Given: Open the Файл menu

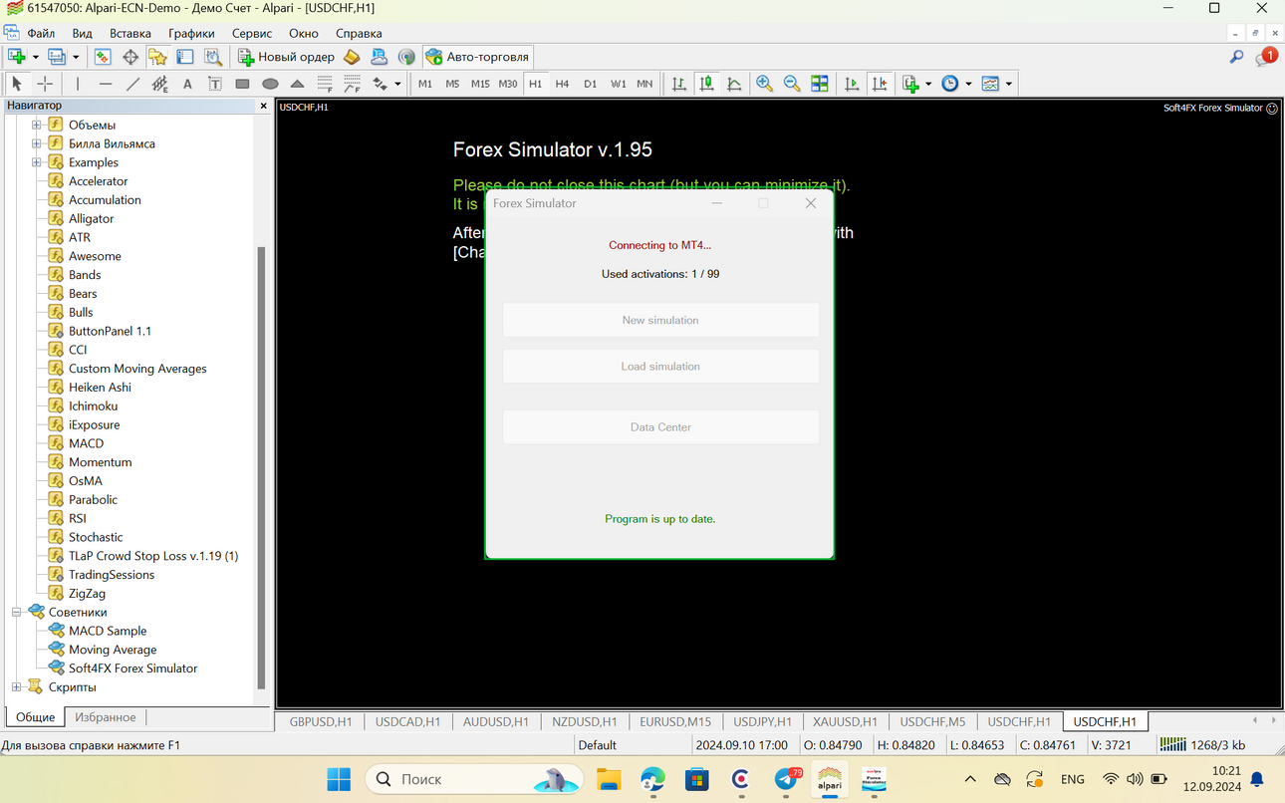Looking at the screenshot, I should pos(41,33).
